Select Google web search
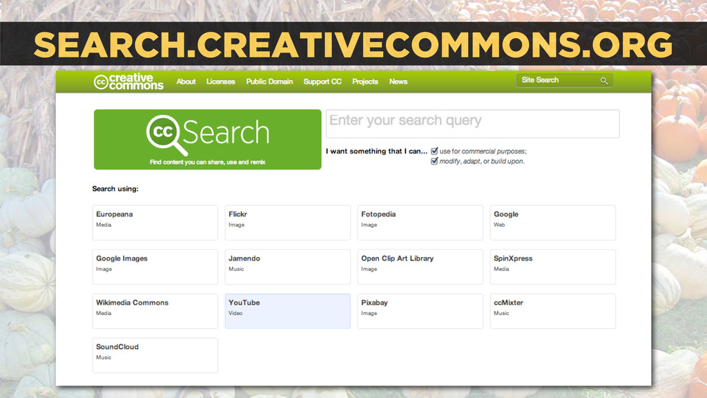Image resolution: width=707 pixels, height=398 pixels. (553, 222)
